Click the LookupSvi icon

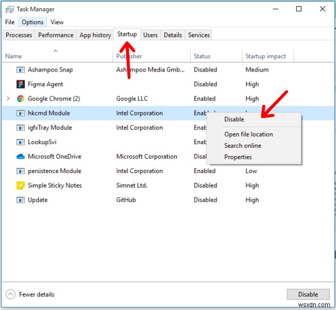21,142
